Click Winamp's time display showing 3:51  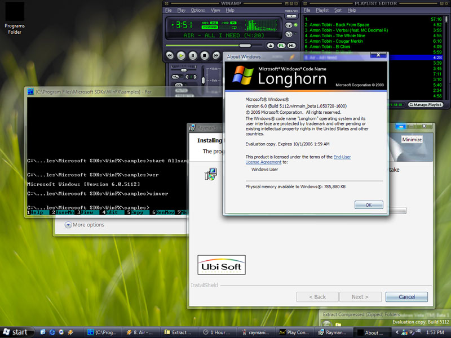click(x=184, y=25)
